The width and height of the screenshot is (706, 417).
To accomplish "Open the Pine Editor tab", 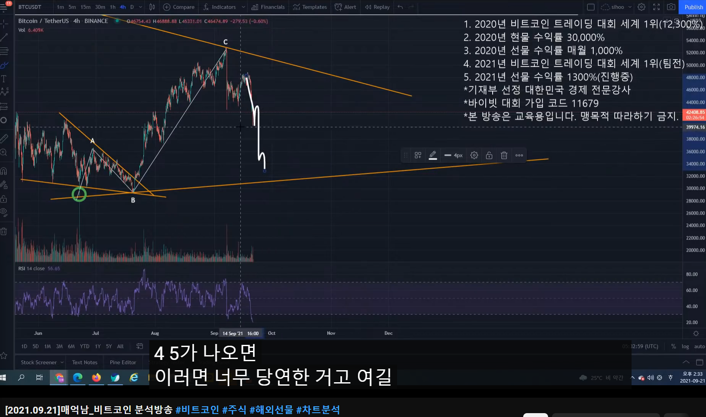I will point(123,362).
